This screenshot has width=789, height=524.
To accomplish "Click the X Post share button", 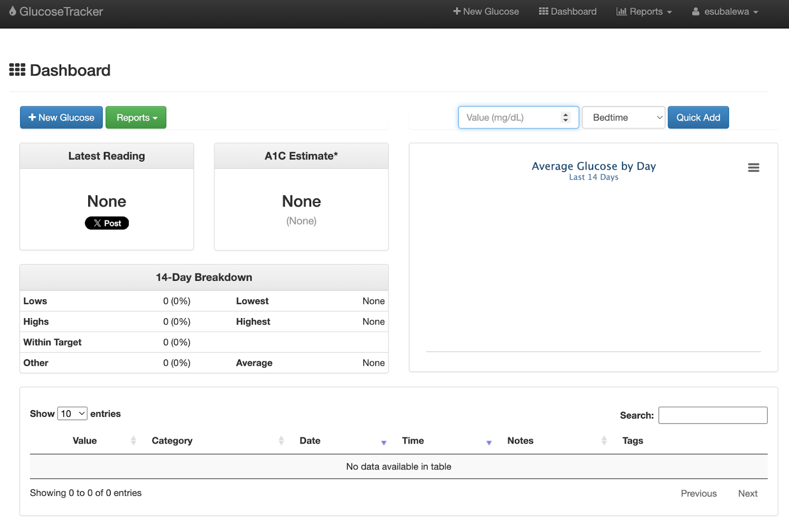I will (107, 223).
